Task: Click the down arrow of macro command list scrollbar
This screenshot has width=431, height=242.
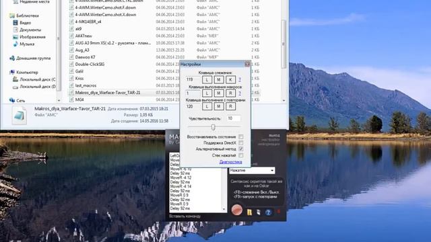Action: pos(224,210)
